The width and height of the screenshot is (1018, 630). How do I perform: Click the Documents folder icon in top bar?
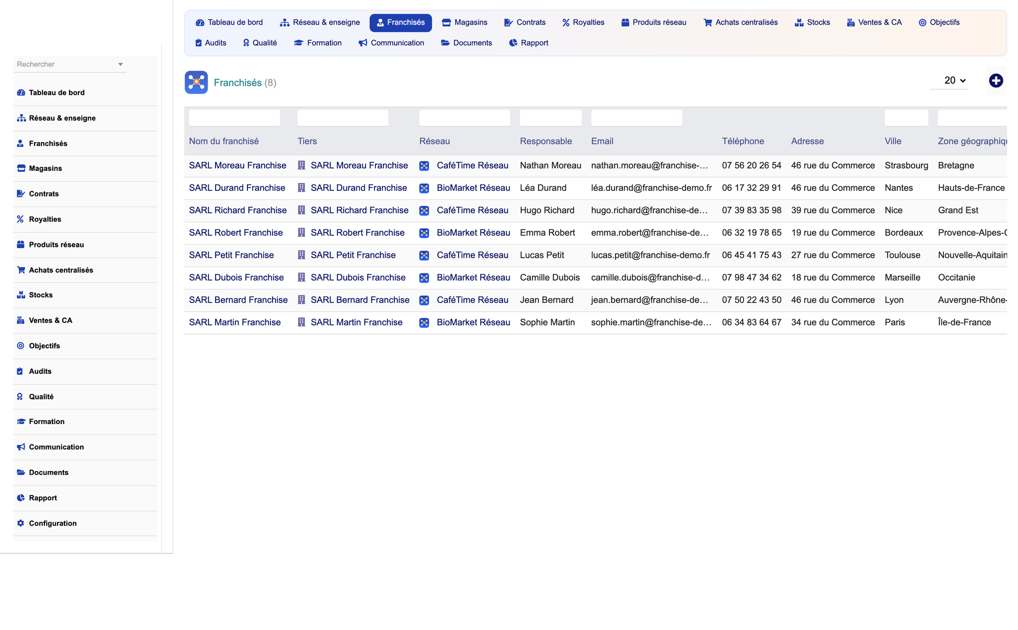[x=445, y=43]
